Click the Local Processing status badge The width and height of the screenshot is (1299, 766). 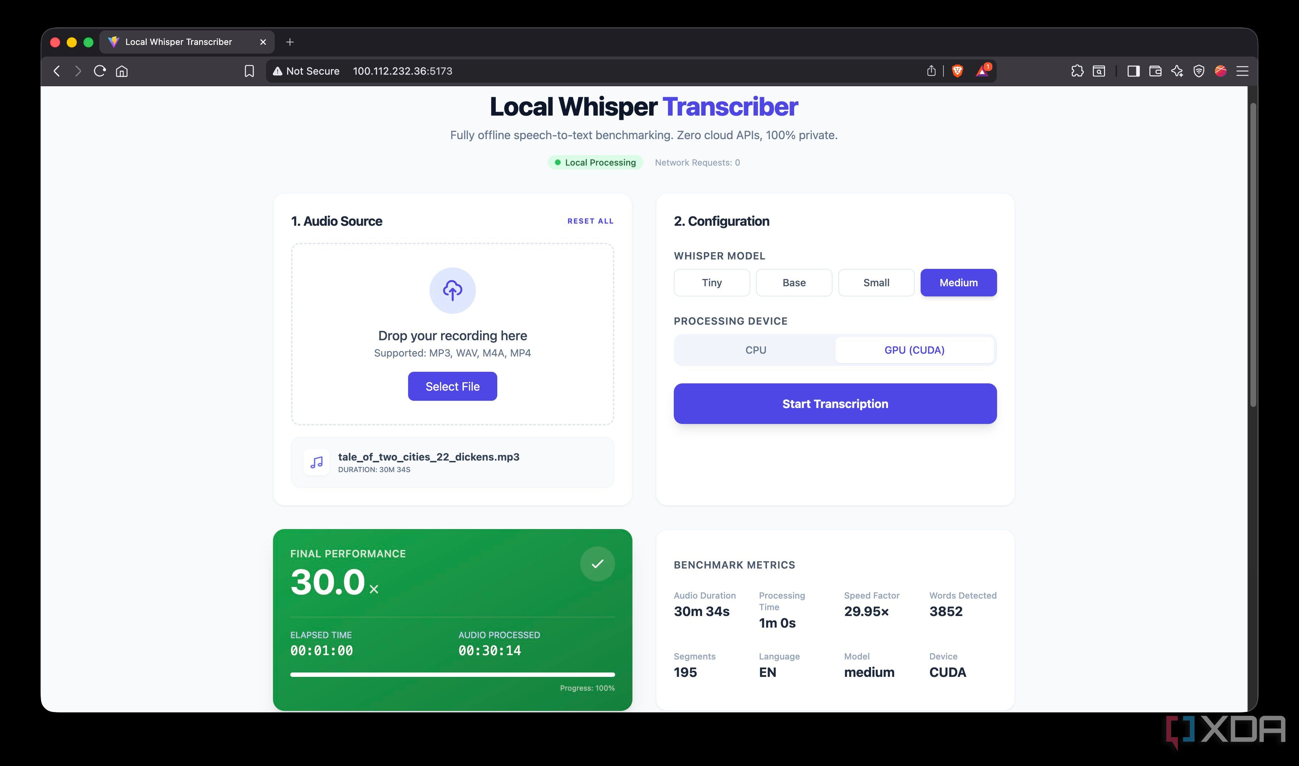tap(595, 163)
